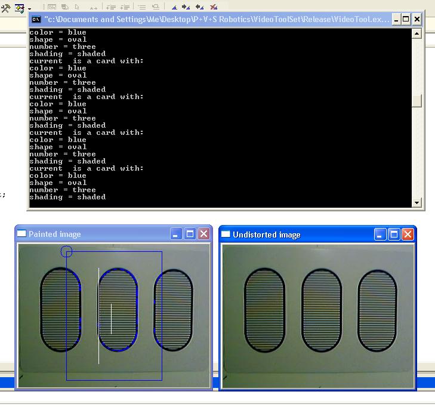
Task: Click console scrollbar up arrow
Action: click(x=417, y=33)
